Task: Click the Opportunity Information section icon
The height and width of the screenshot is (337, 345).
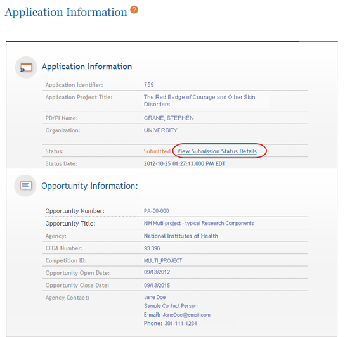Action: pos(26,186)
